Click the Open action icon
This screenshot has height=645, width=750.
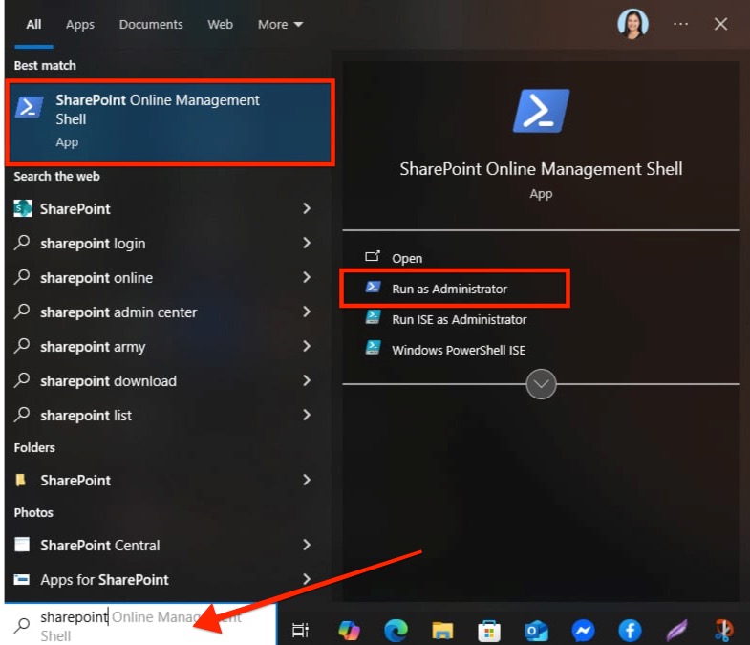coord(373,256)
